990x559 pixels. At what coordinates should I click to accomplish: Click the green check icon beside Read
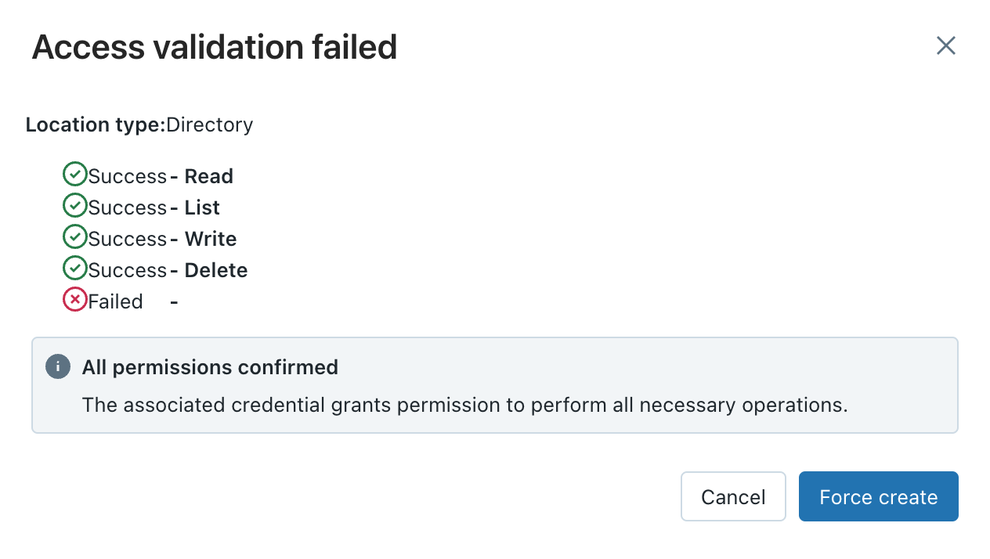(75, 174)
